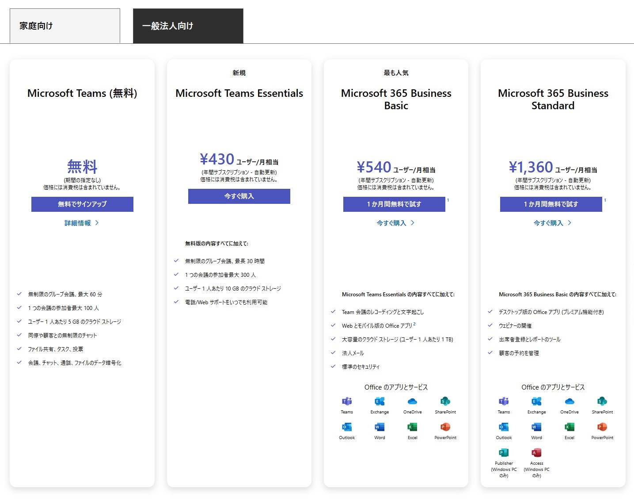634x501 pixels.
Task: Click the Excel icon under Business Basic
Action: pyautogui.click(x=412, y=428)
